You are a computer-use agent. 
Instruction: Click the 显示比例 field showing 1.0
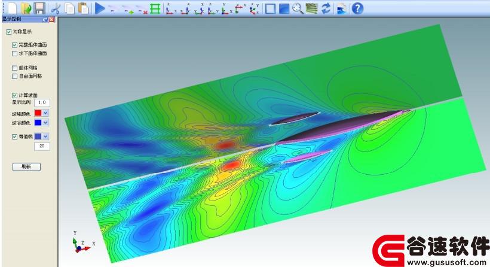coord(42,102)
